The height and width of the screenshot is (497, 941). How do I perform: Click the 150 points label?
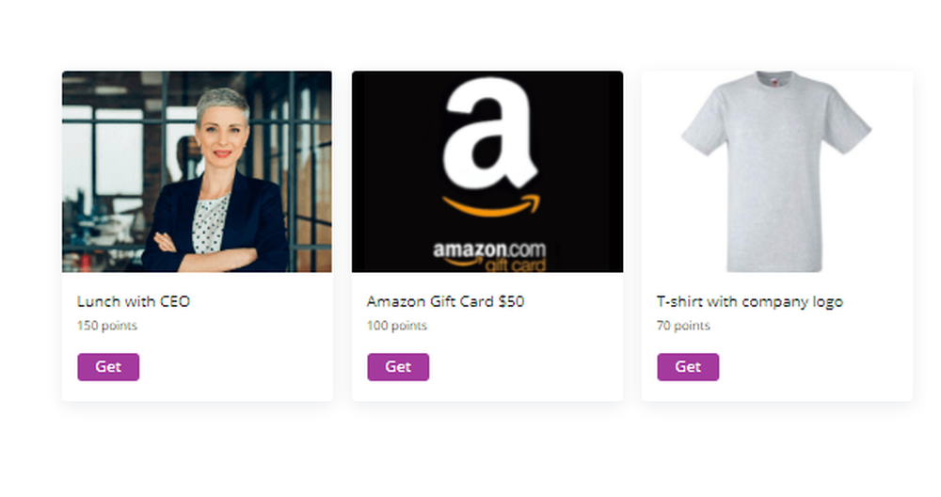tap(107, 326)
